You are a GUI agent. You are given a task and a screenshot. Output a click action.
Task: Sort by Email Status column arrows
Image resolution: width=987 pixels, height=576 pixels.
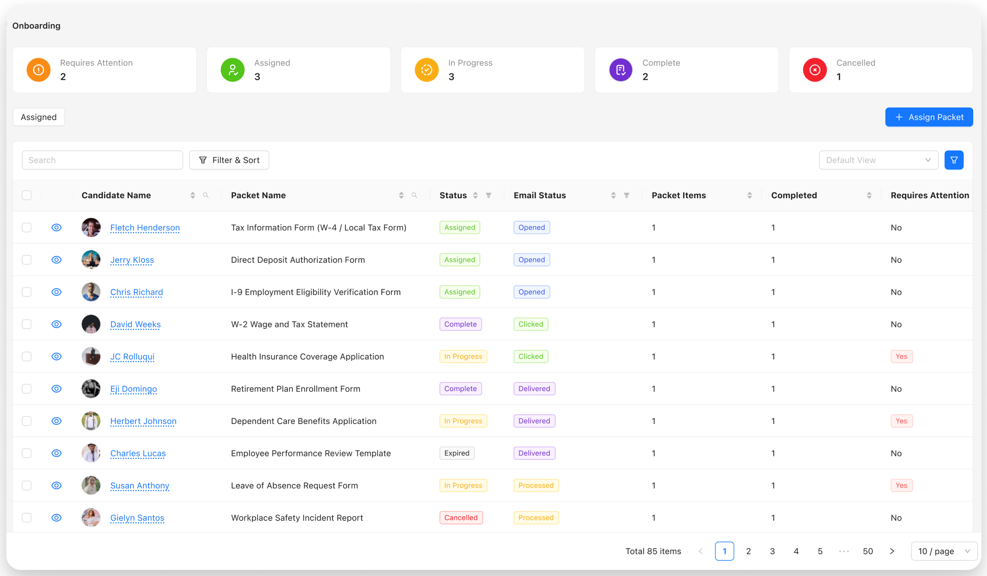[614, 195]
